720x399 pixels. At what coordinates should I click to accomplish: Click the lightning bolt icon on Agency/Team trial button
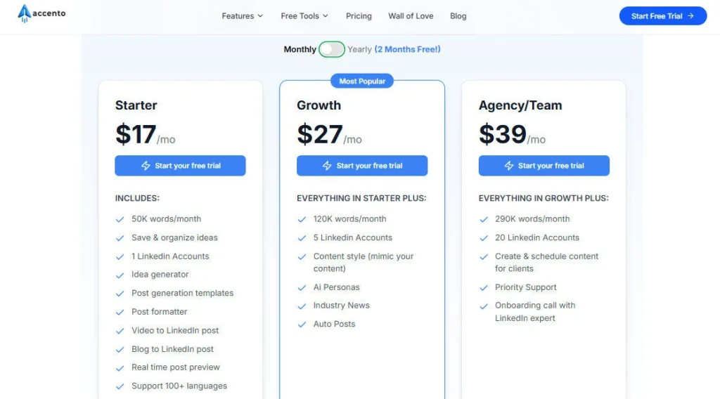(x=509, y=166)
